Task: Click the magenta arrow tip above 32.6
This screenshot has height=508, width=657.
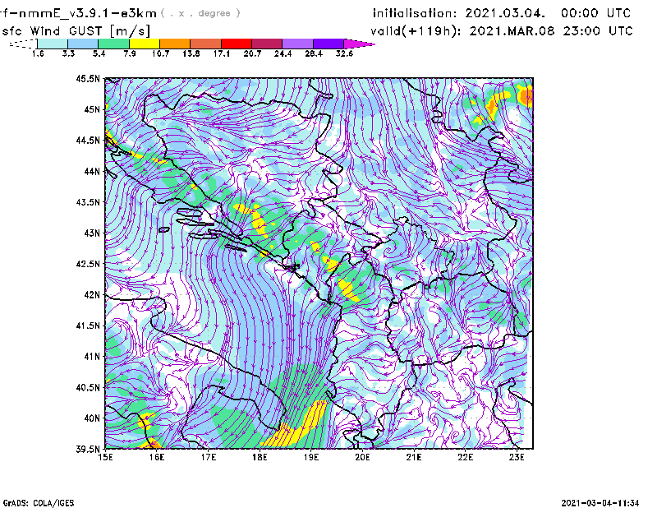Action: (358, 44)
